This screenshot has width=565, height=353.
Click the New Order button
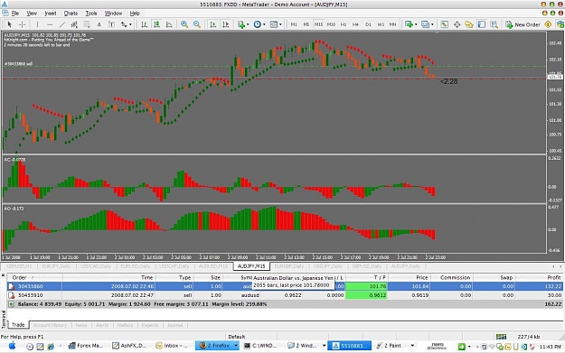coord(523,24)
